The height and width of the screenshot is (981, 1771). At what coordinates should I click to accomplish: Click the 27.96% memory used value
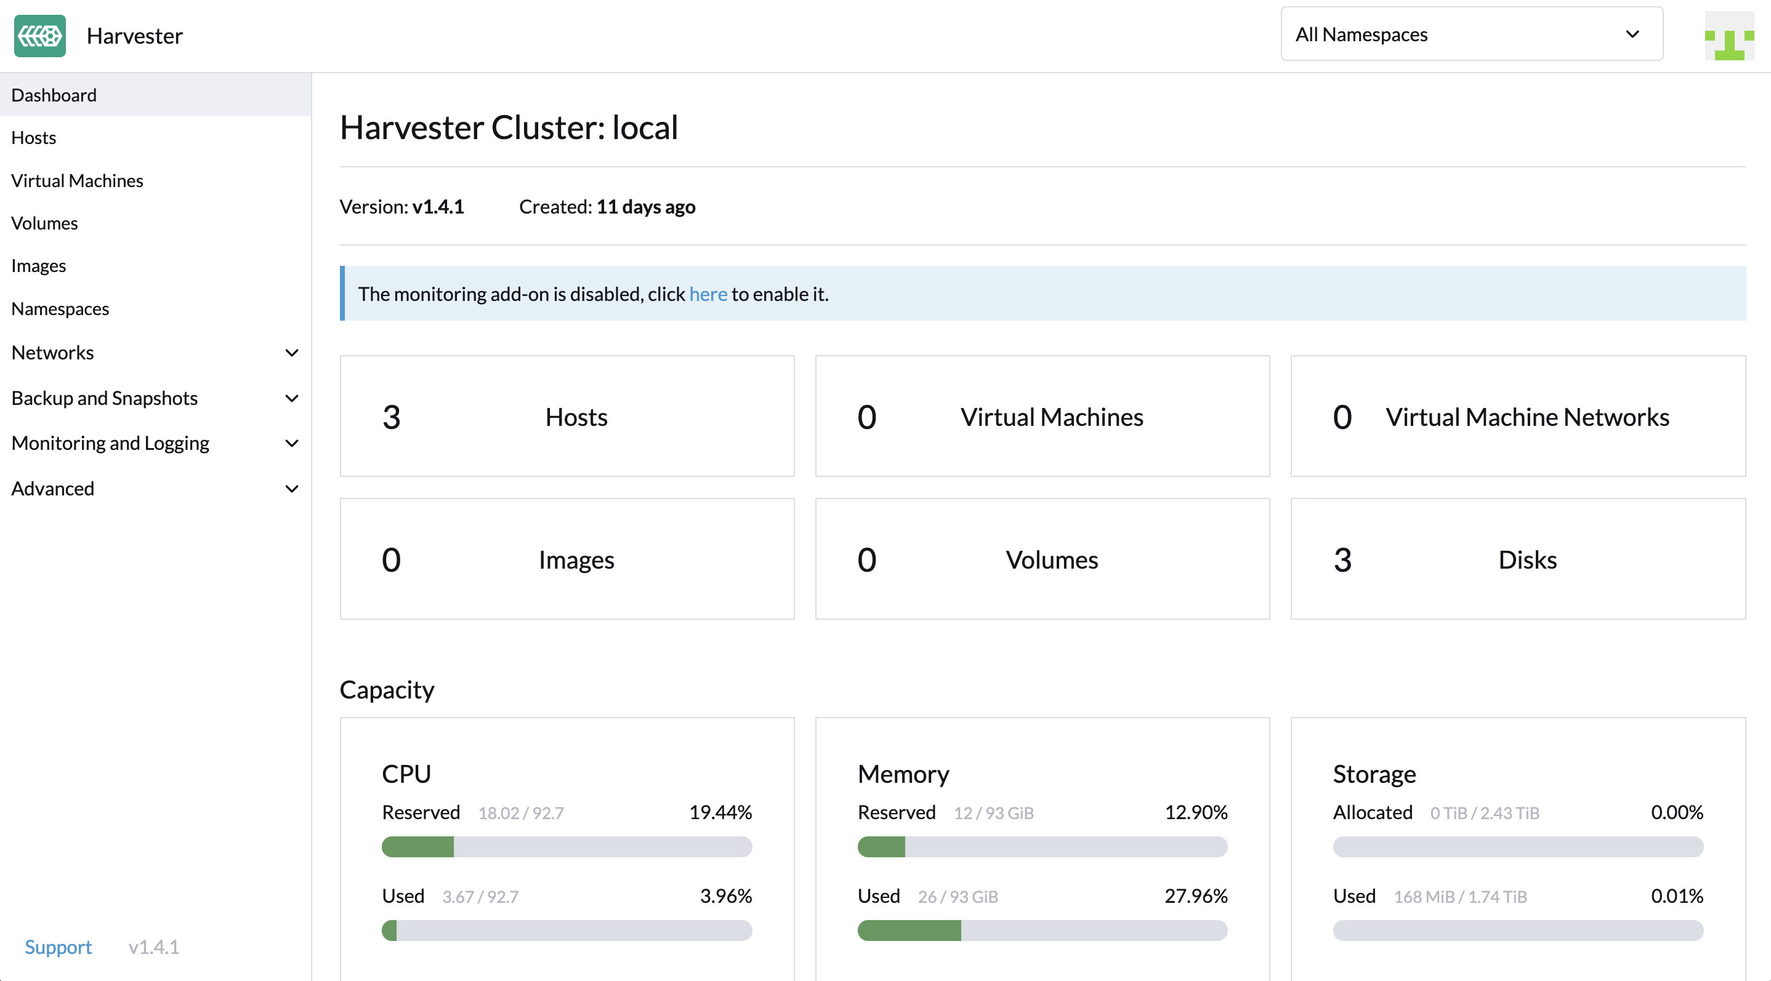1196,897
